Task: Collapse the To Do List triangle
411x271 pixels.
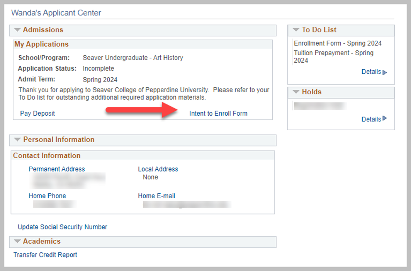Action: tap(296, 30)
